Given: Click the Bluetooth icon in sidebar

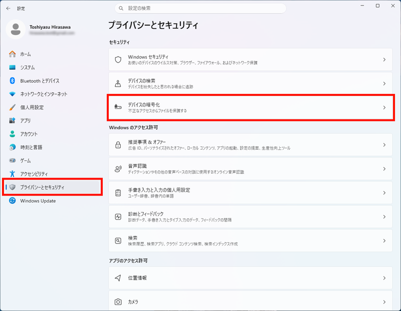Looking at the screenshot, I should pos(12,80).
